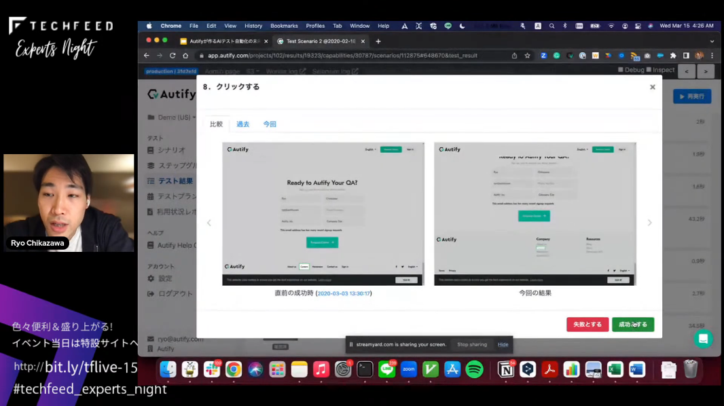This screenshot has height=406, width=724.
Task: Click the previous step < button
Action: [x=687, y=71]
